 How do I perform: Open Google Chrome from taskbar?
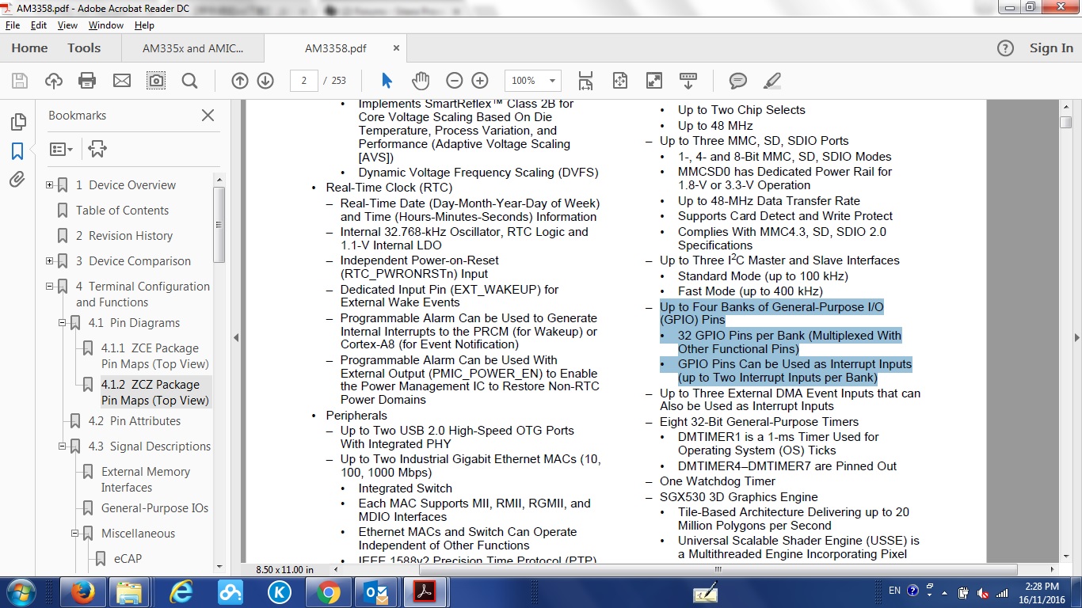[x=328, y=592]
